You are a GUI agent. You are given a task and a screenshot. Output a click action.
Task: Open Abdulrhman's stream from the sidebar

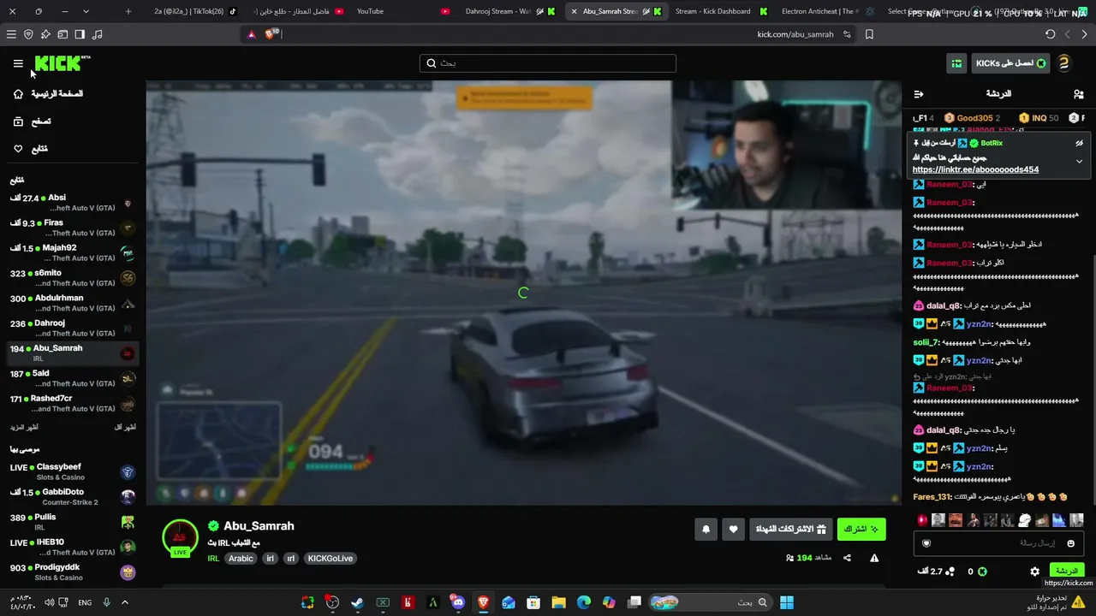[72, 303]
